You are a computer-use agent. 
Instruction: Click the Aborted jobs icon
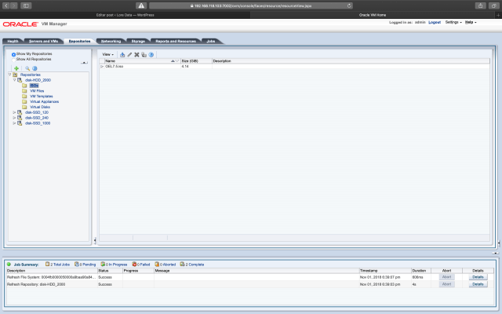(157, 265)
